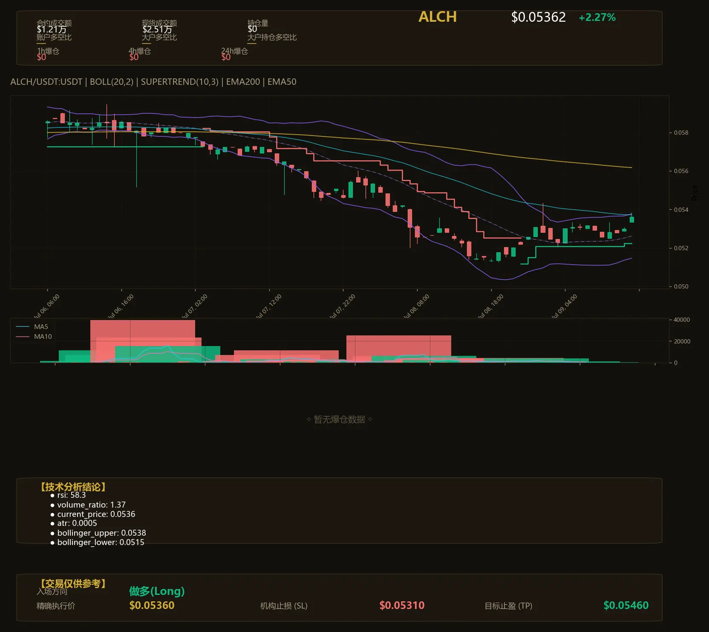Click the 暂无爆仓数据 no-data message
Image resolution: width=709 pixels, height=632 pixels.
coord(340,419)
